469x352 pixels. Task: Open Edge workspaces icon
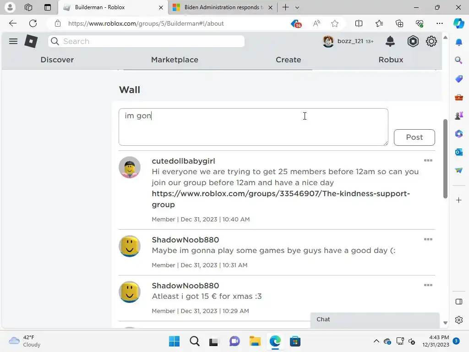28,7
